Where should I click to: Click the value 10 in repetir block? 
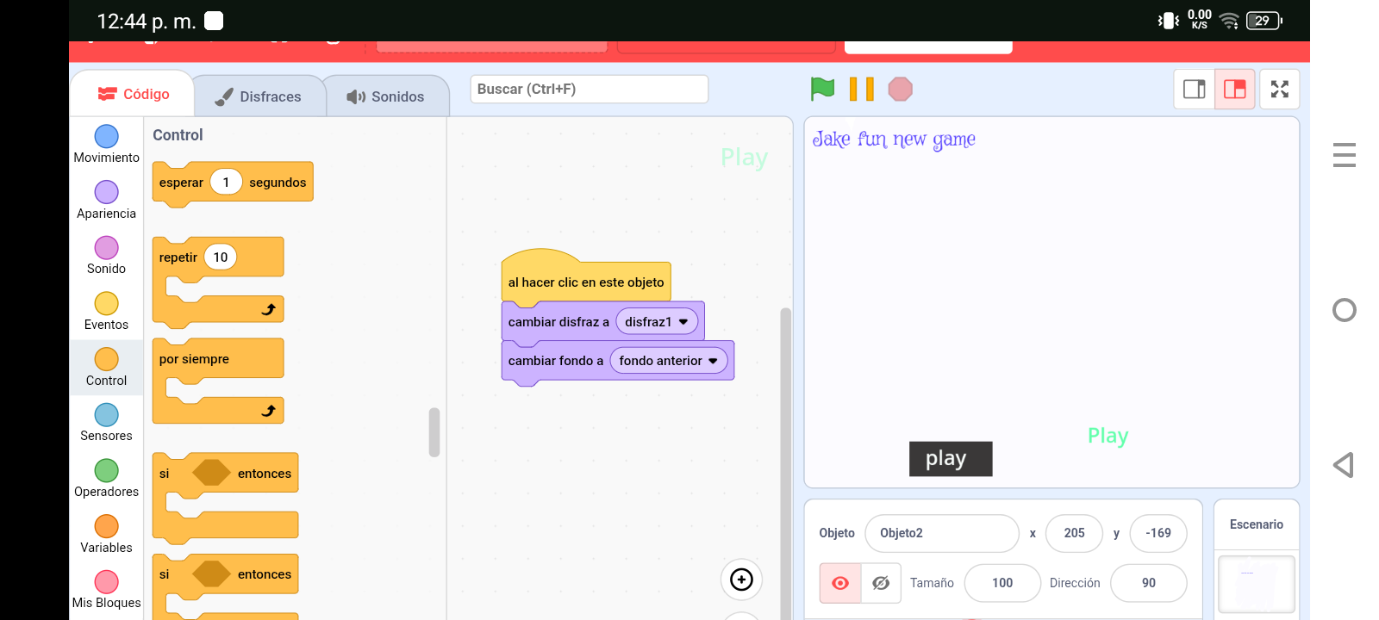pos(221,257)
